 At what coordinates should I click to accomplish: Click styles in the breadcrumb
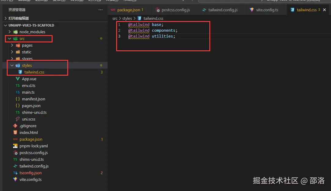tap(127, 19)
